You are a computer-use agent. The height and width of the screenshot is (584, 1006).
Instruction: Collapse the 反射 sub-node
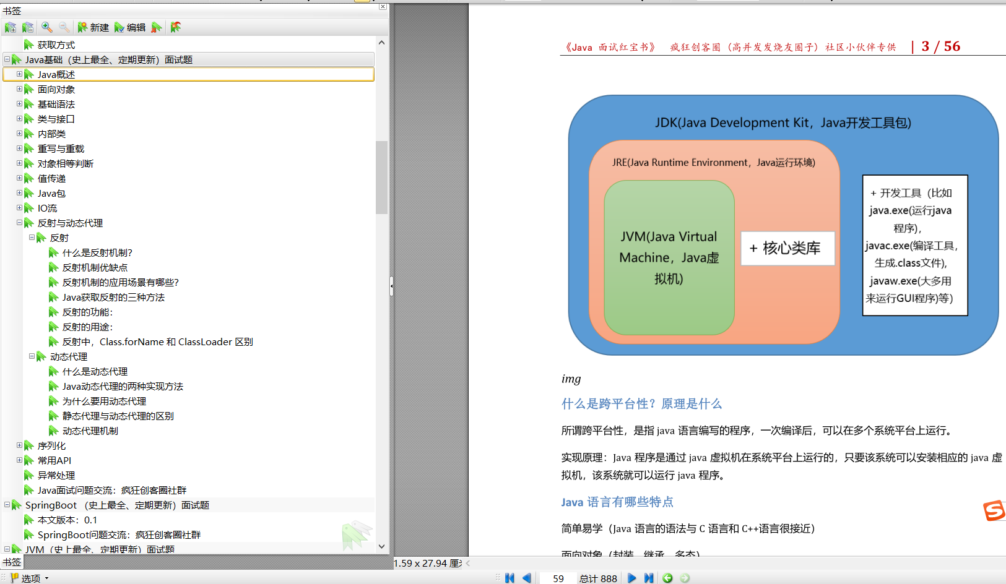32,238
